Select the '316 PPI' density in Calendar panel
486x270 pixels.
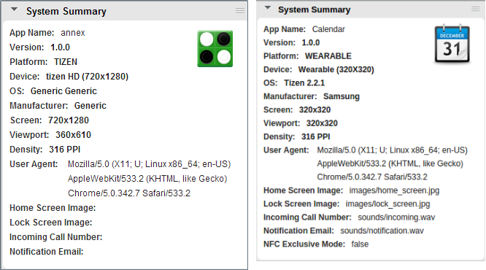point(315,136)
